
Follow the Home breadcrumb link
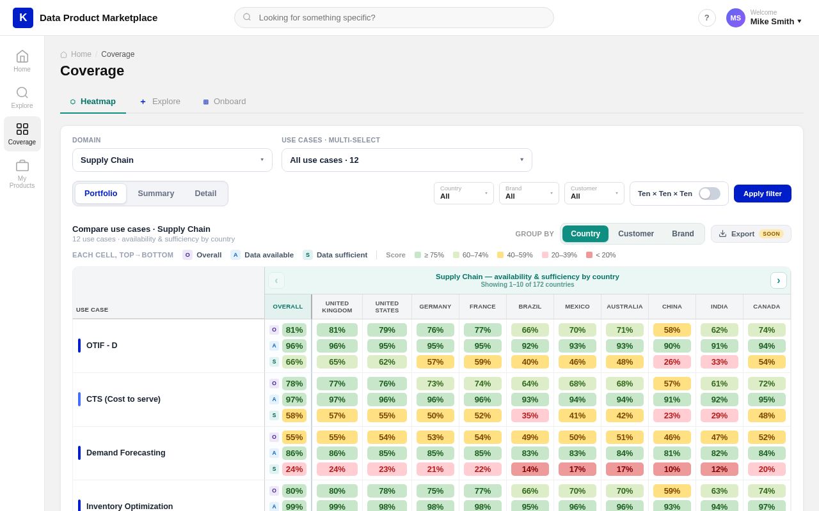[81, 54]
